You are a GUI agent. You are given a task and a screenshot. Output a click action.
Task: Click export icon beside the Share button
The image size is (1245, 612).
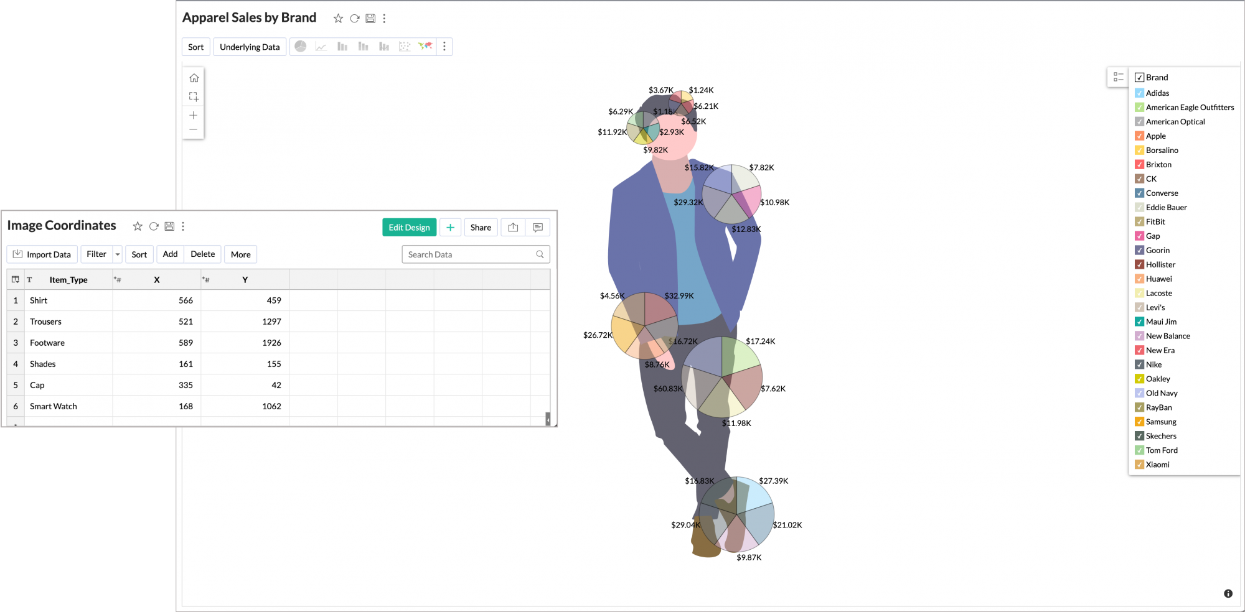513,228
